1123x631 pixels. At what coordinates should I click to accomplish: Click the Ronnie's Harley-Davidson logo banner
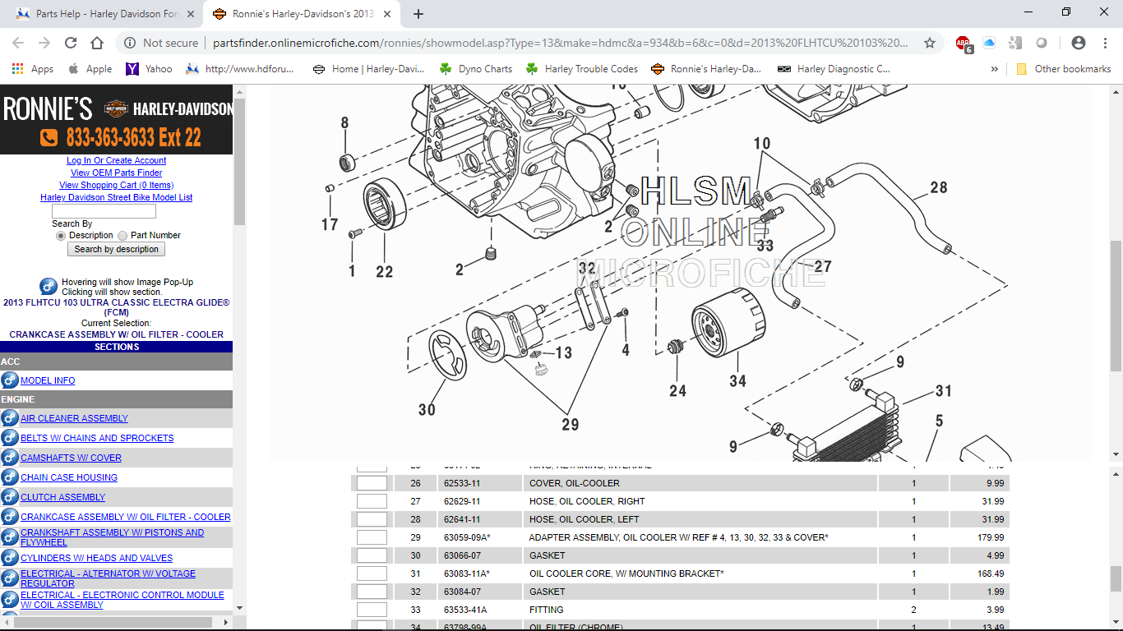tap(116, 120)
